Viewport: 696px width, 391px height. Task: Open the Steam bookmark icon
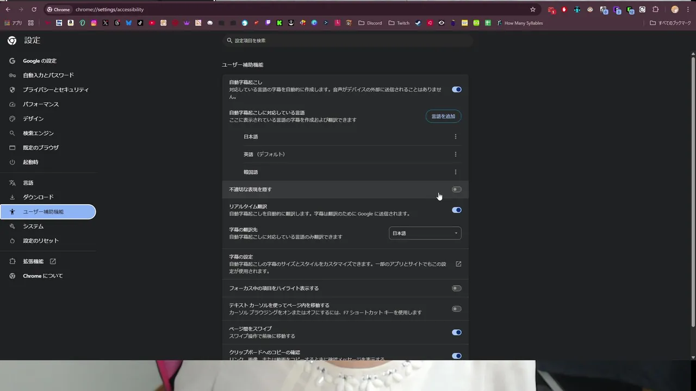coord(418,23)
